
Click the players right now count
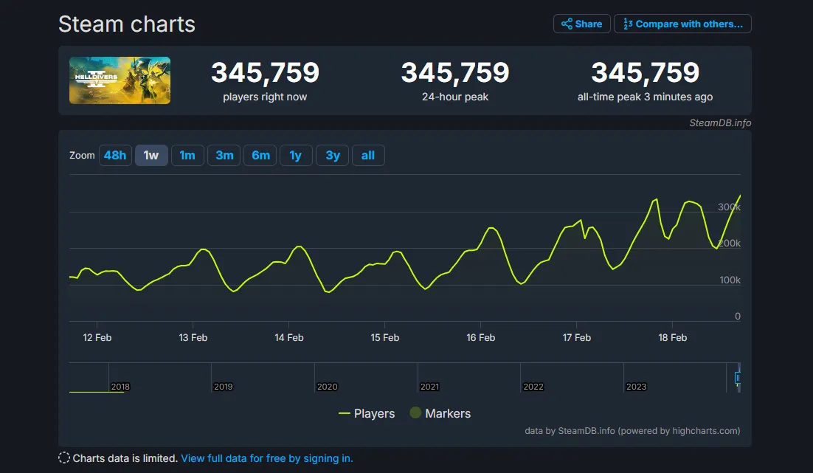coord(265,72)
